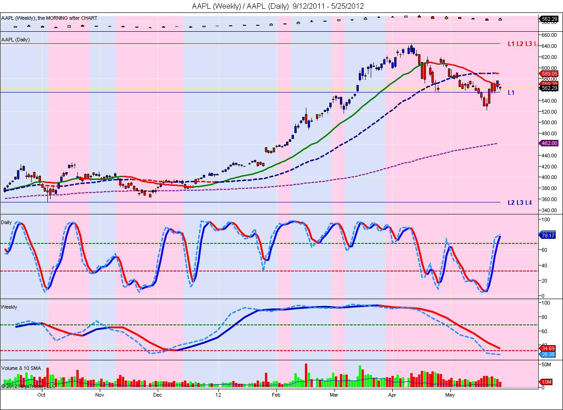Click the 50M volume axis label

point(546,364)
